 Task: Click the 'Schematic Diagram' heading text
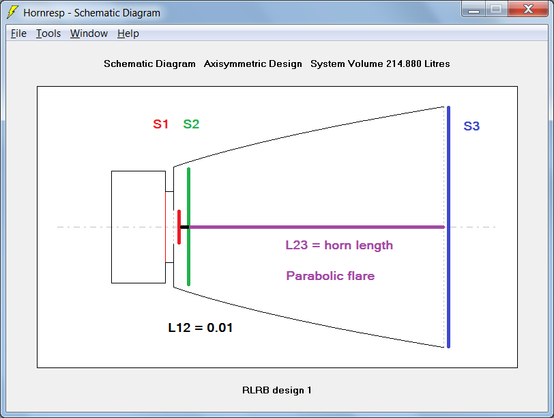[x=149, y=64]
